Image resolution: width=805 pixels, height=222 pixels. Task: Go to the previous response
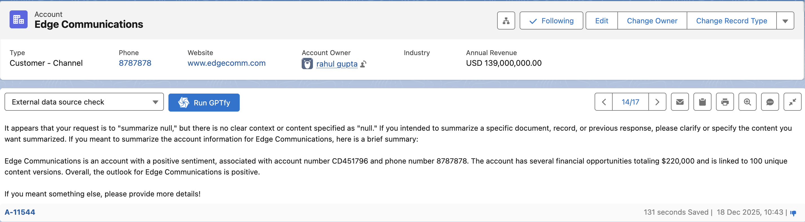[604, 102]
